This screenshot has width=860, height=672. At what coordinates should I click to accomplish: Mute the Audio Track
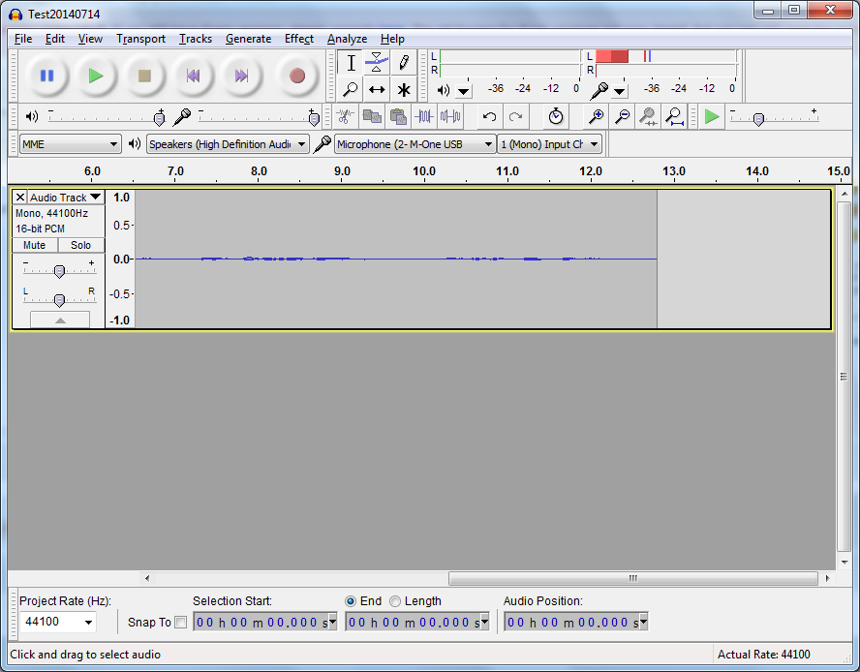pos(34,245)
